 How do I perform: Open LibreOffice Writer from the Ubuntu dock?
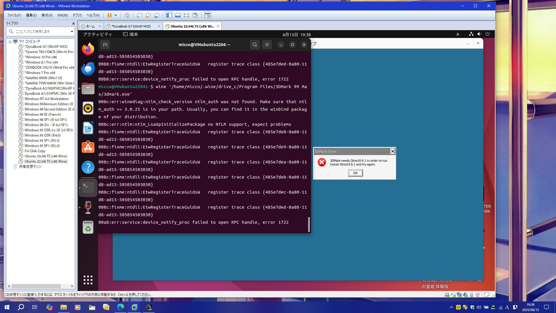tap(88, 128)
